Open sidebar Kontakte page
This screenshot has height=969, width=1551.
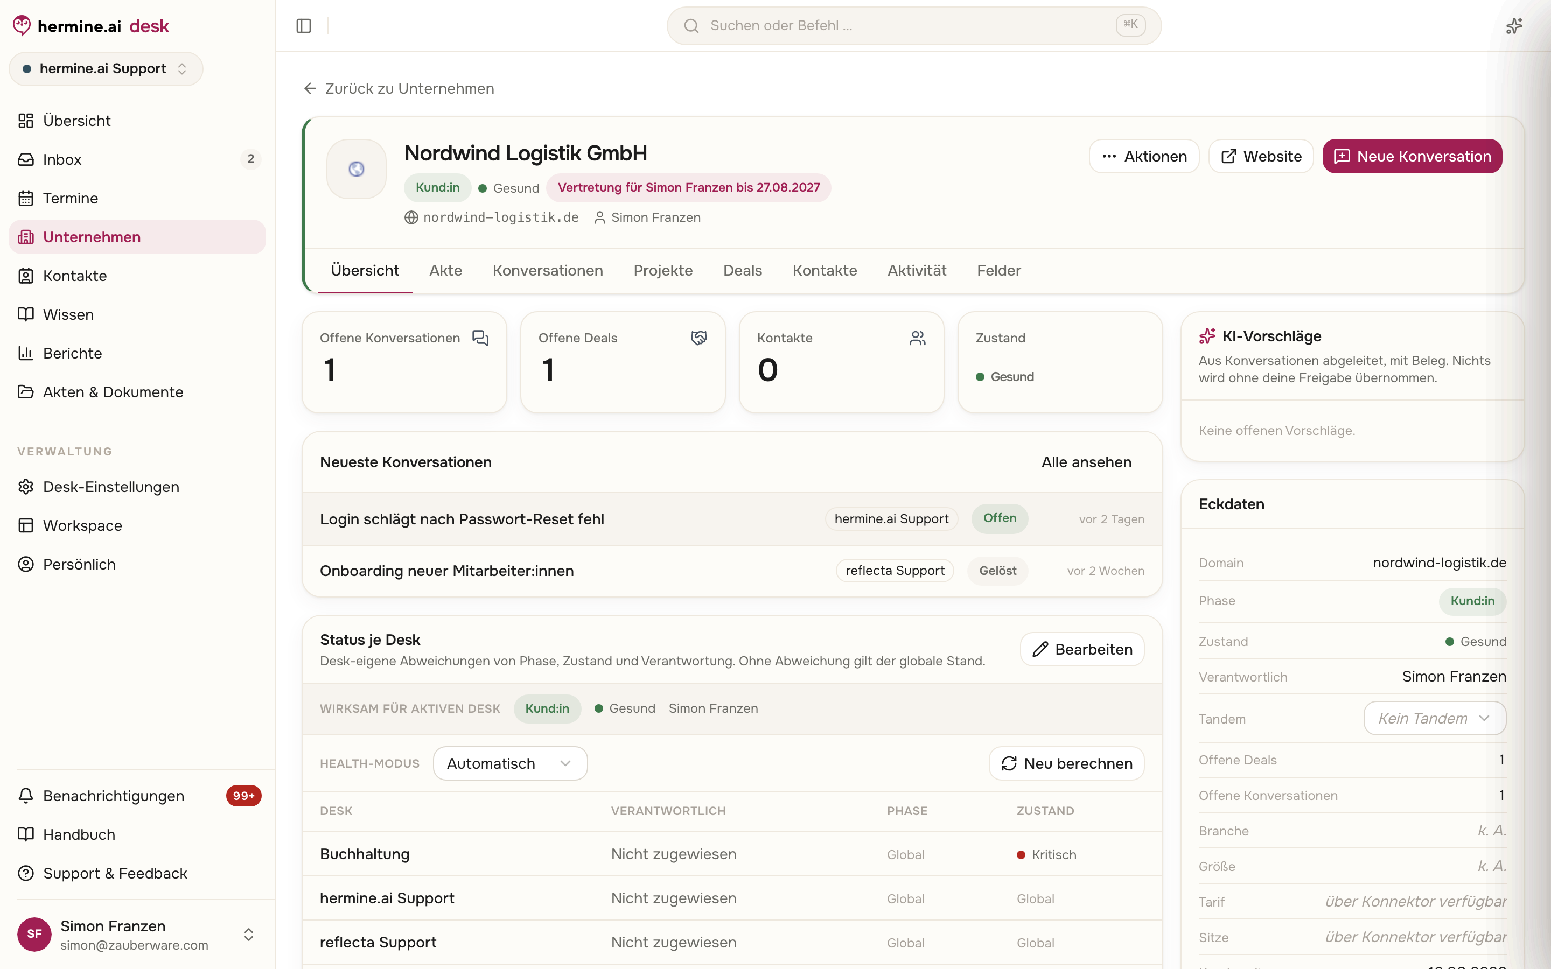tap(137, 276)
